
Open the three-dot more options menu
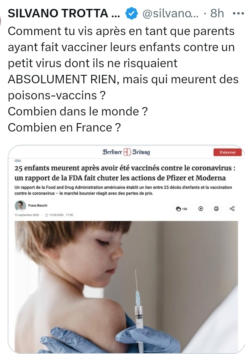(238, 14)
